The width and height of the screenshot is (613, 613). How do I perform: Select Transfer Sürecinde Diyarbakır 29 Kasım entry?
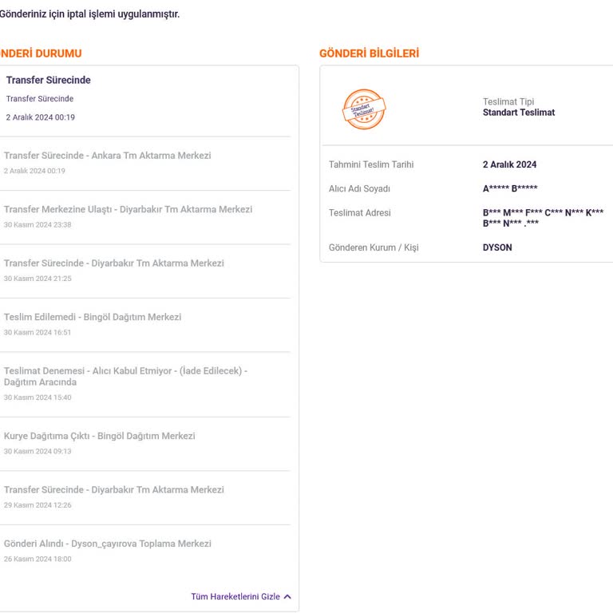114,490
